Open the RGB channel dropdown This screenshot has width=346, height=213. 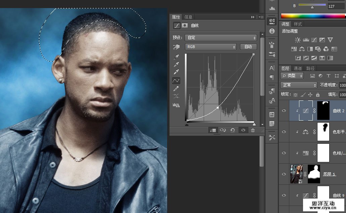(x=211, y=47)
